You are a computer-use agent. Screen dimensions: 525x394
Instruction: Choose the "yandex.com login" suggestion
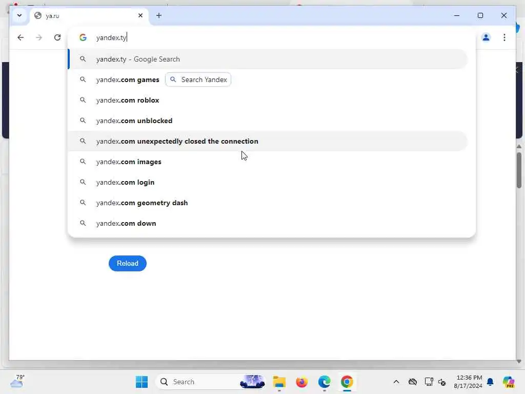[x=268, y=182]
